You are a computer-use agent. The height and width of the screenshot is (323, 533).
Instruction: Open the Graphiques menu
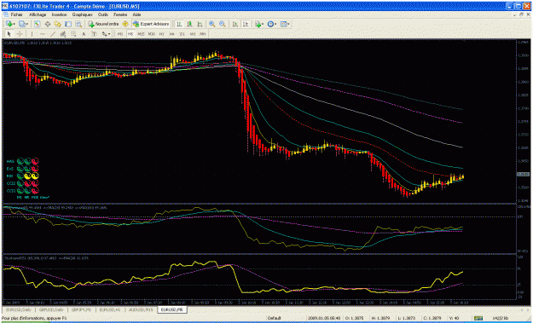(82, 15)
